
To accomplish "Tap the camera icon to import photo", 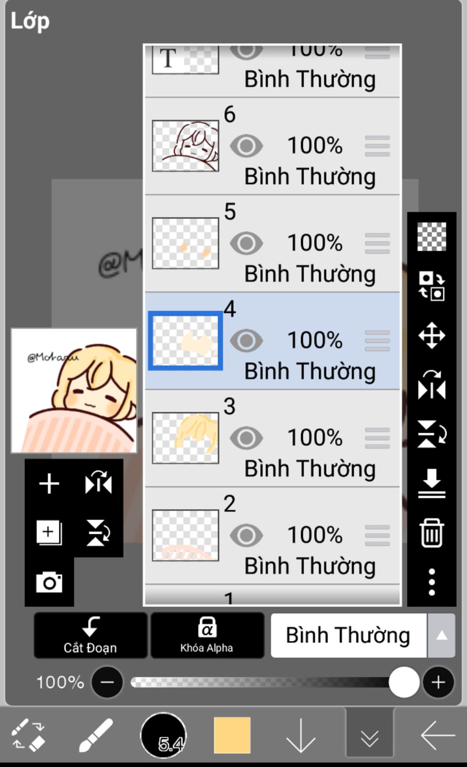I will 49,582.
